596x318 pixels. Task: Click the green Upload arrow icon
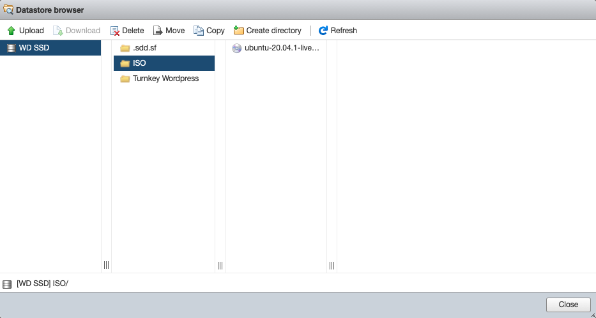pyautogui.click(x=11, y=31)
